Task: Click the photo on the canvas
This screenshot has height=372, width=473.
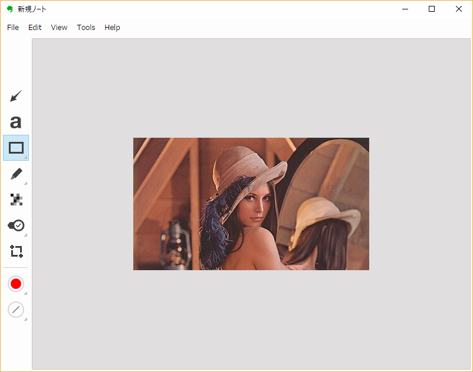Action: (x=251, y=204)
